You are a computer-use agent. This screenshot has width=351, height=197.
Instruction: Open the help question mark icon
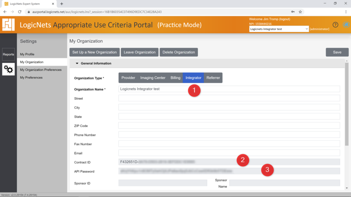click(x=335, y=25)
